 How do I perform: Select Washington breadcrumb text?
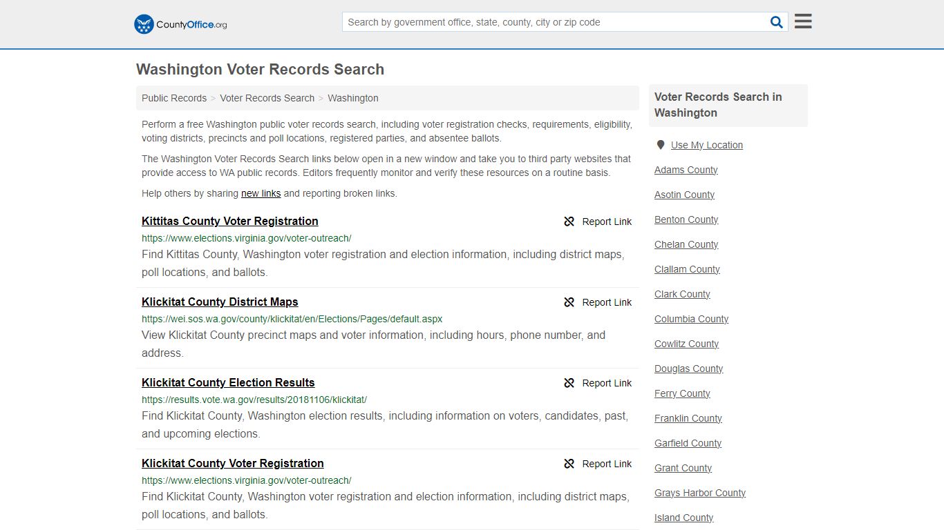pyautogui.click(x=353, y=98)
